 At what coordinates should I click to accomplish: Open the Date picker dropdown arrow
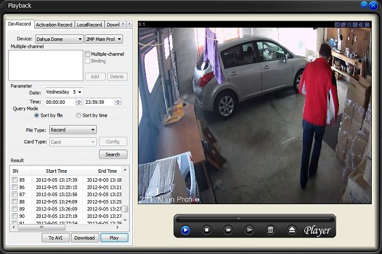tap(80, 92)
